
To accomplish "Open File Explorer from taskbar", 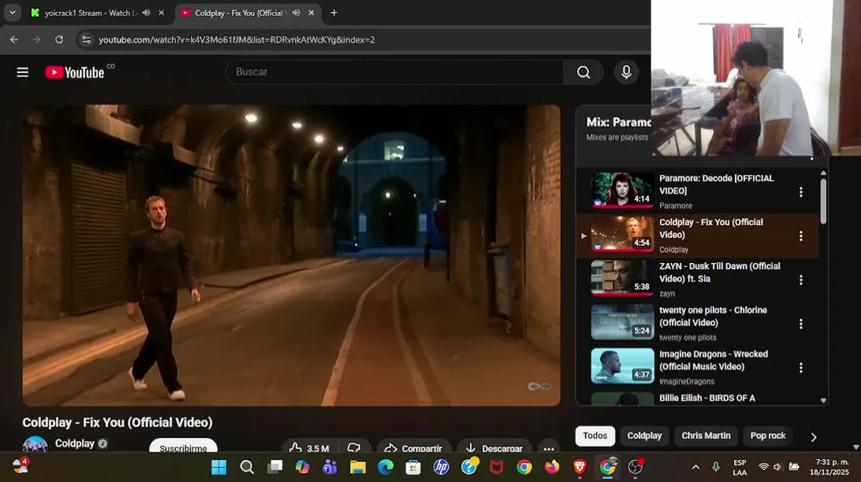I will (x=358, y=467).
